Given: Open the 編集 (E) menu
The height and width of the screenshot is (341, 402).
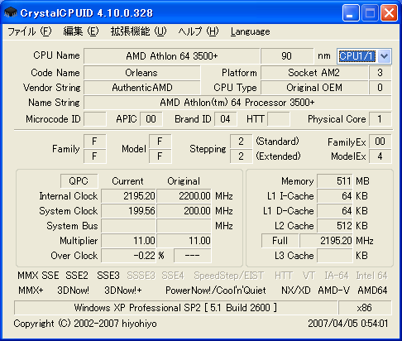Looking at the screenshot, I should point(81,31).
